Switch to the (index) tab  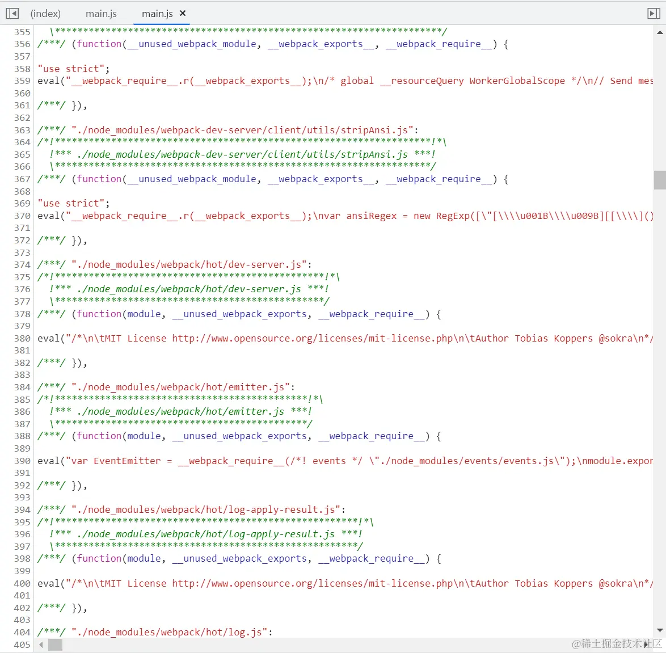tap(45, 14)
